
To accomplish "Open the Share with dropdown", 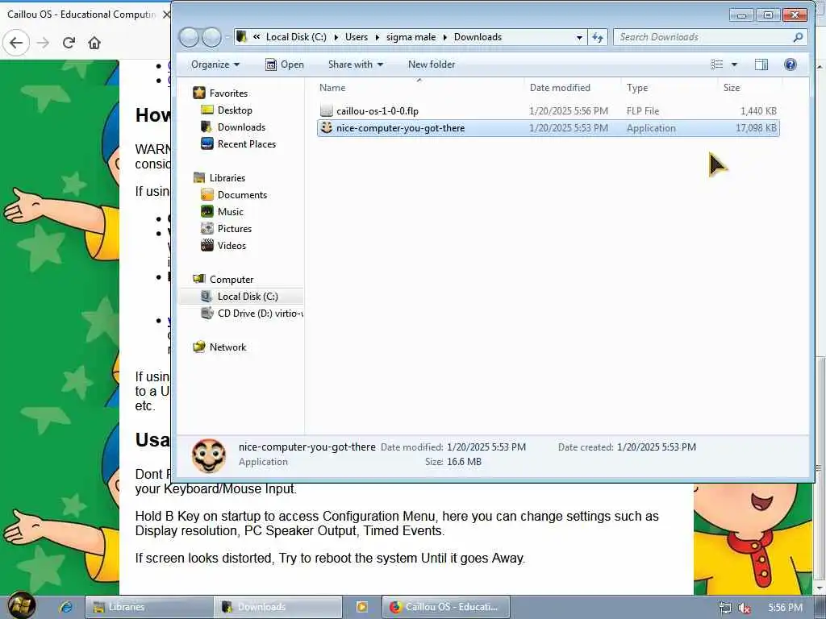I will (356, 64).
